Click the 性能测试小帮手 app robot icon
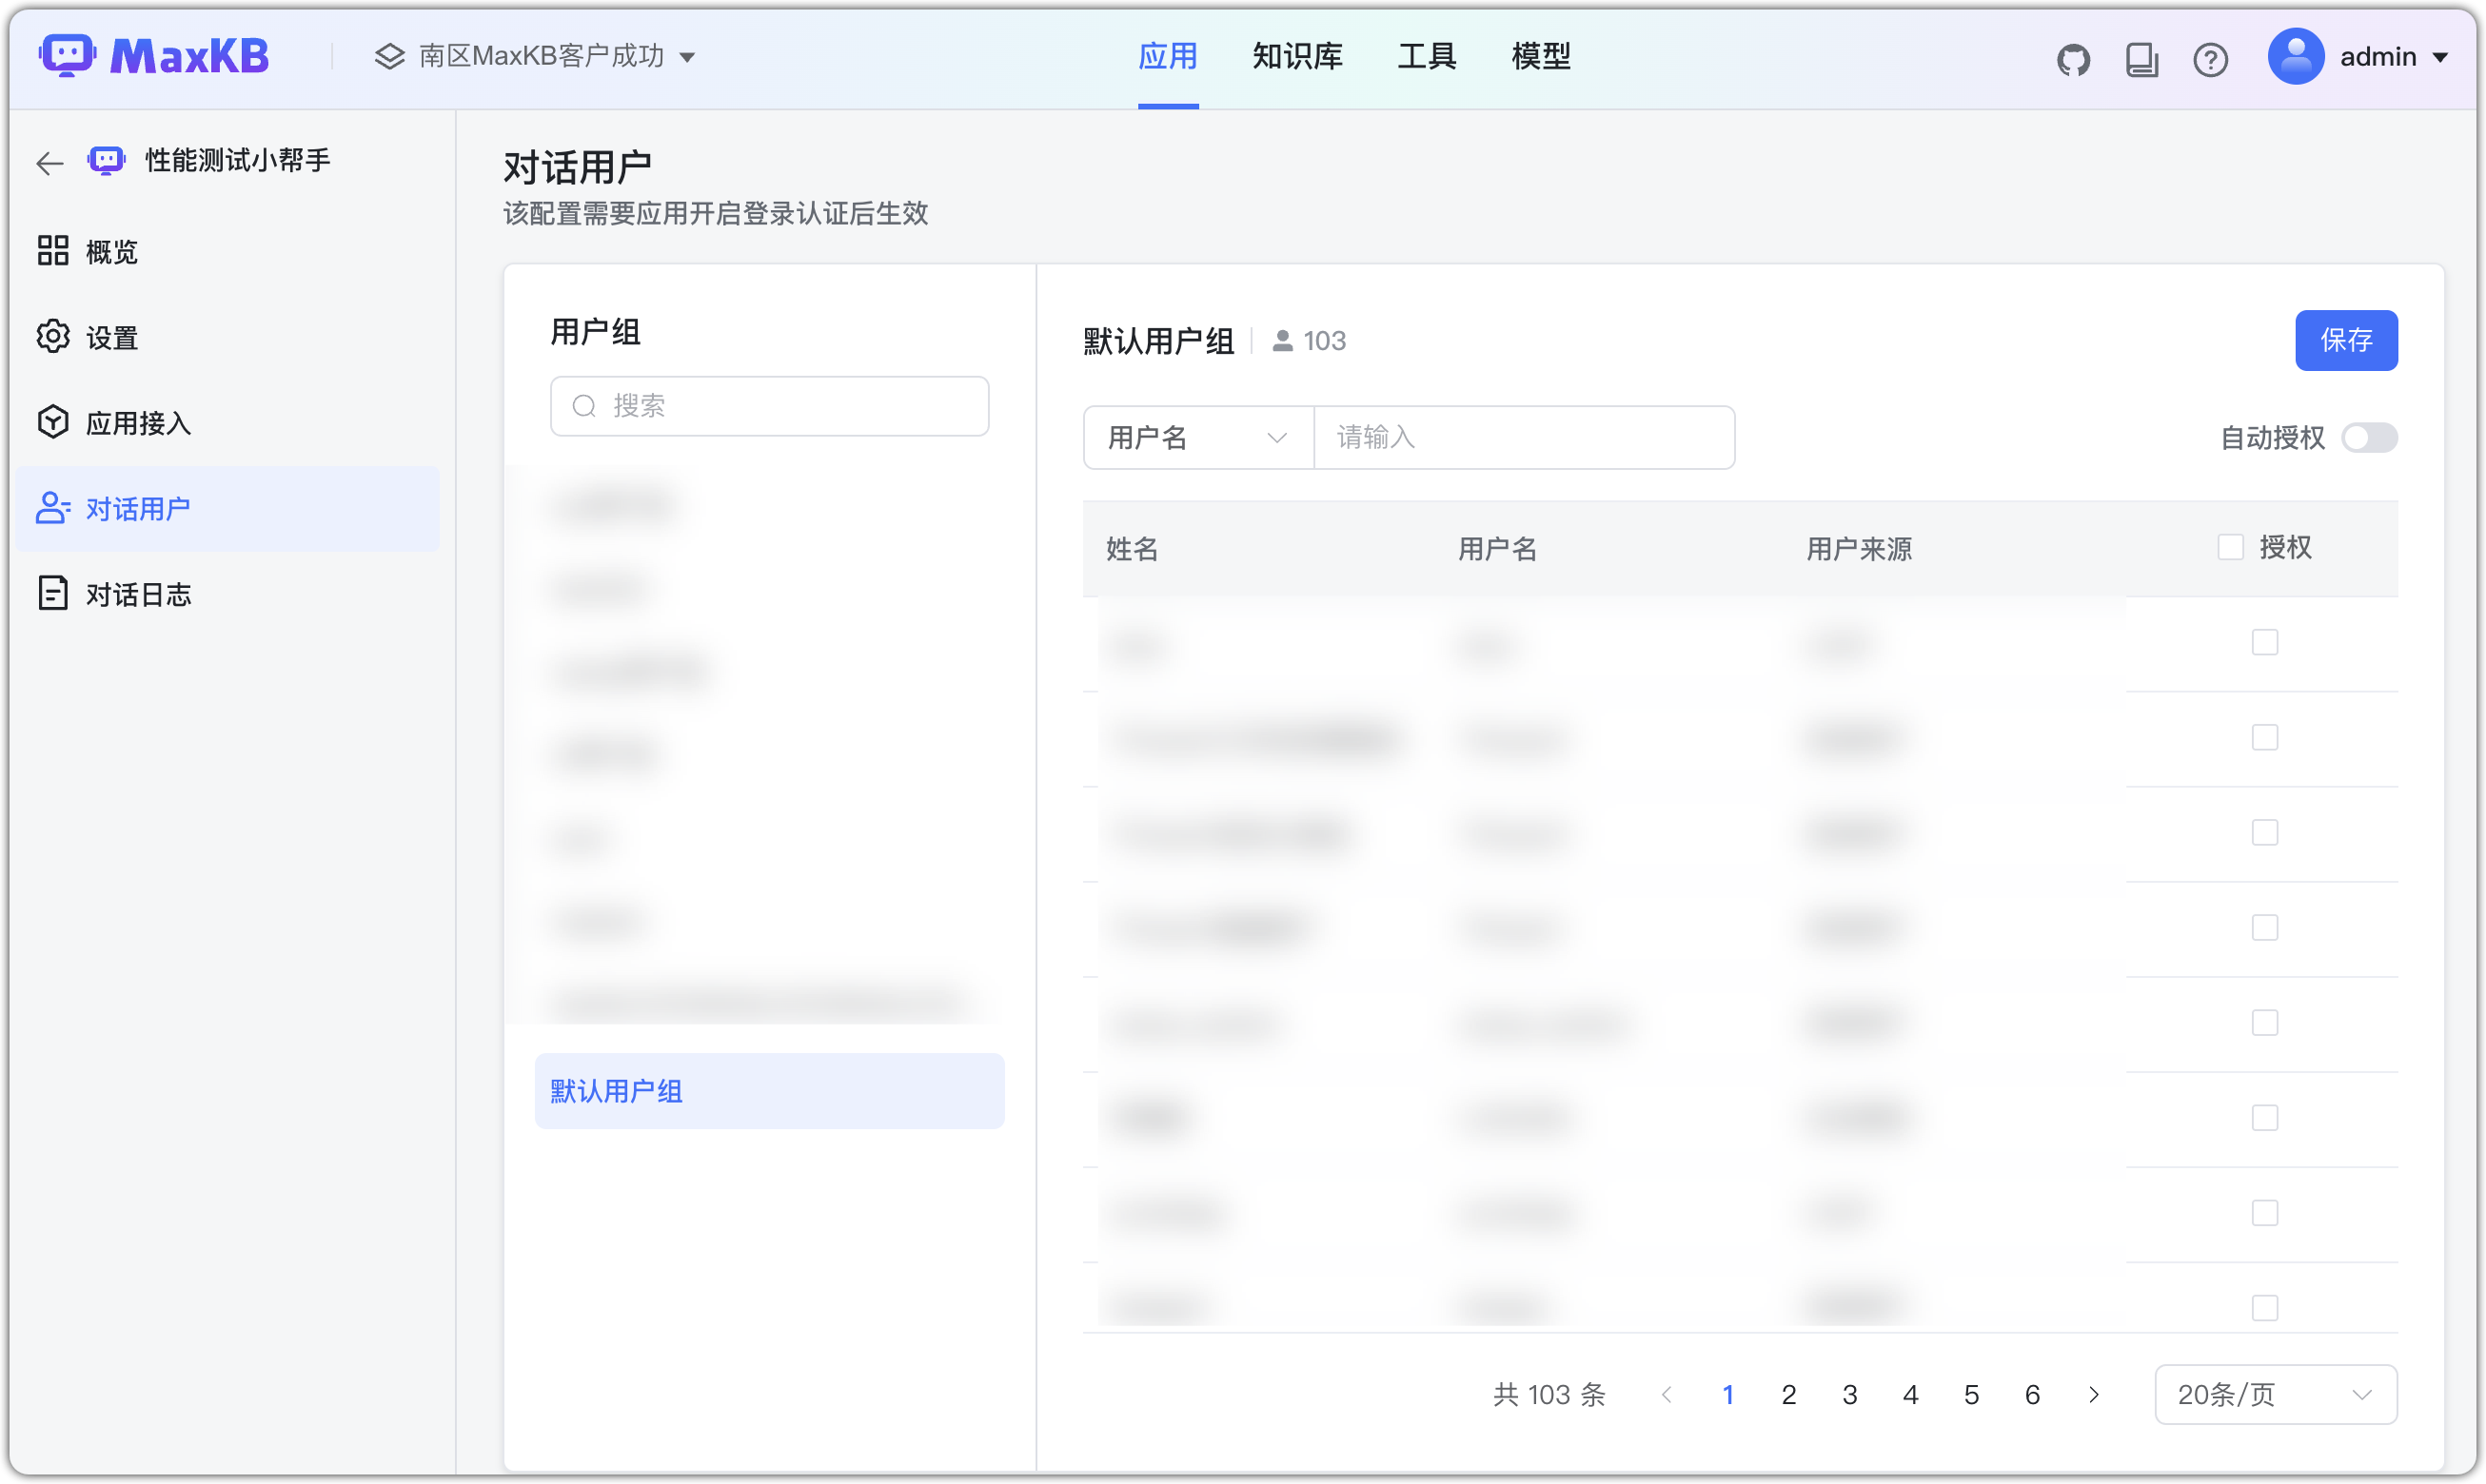 (x=106, y=160)
